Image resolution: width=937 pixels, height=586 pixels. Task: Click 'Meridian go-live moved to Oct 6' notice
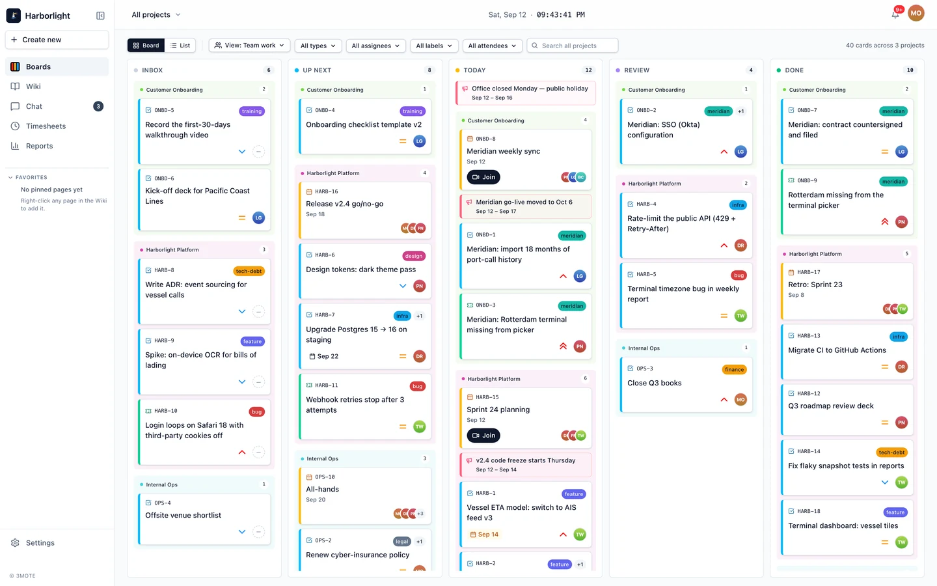pyautogui.click(x=526, y=206)
